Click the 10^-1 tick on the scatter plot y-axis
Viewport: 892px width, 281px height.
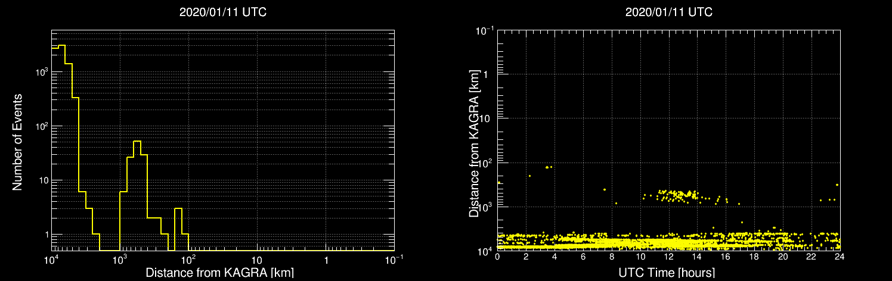coord(486,30)
